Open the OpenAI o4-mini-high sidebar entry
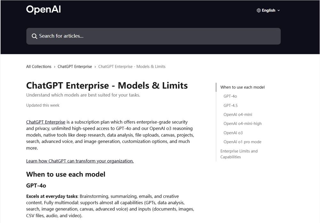320x223 pixels. [242, 123]
